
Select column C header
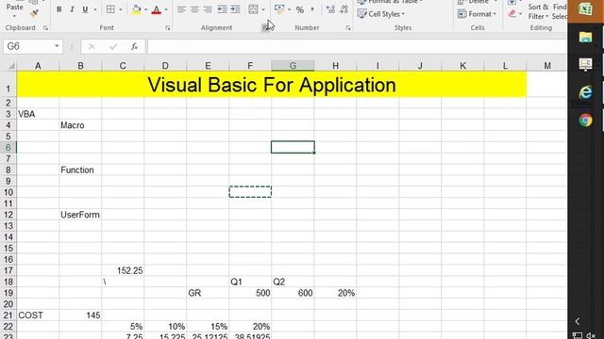[123, 66]
